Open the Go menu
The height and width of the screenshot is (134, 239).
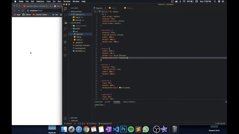point(54,1)
